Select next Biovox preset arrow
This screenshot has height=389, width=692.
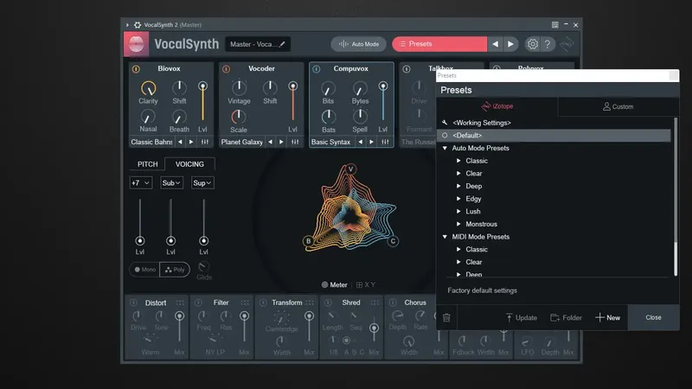191,142
